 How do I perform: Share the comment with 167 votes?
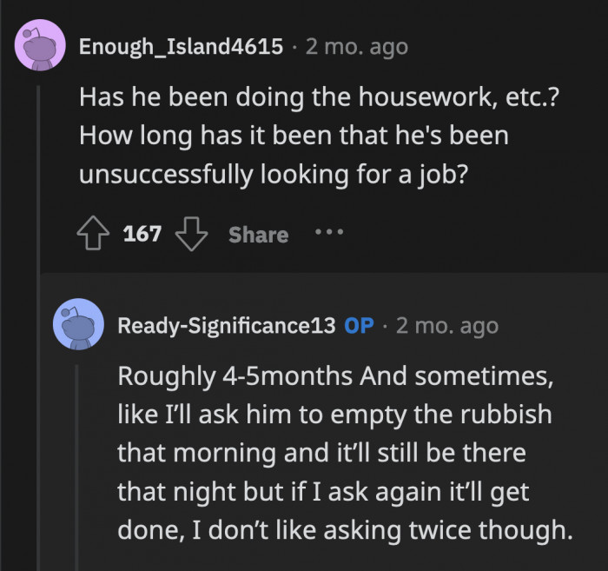click(258, 235)
